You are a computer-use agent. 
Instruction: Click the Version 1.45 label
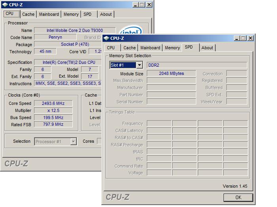click(x=235, y=186)
